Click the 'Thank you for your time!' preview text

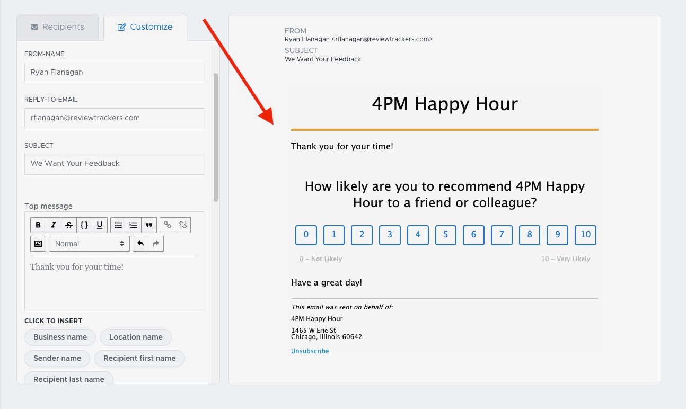pos(342,146)
